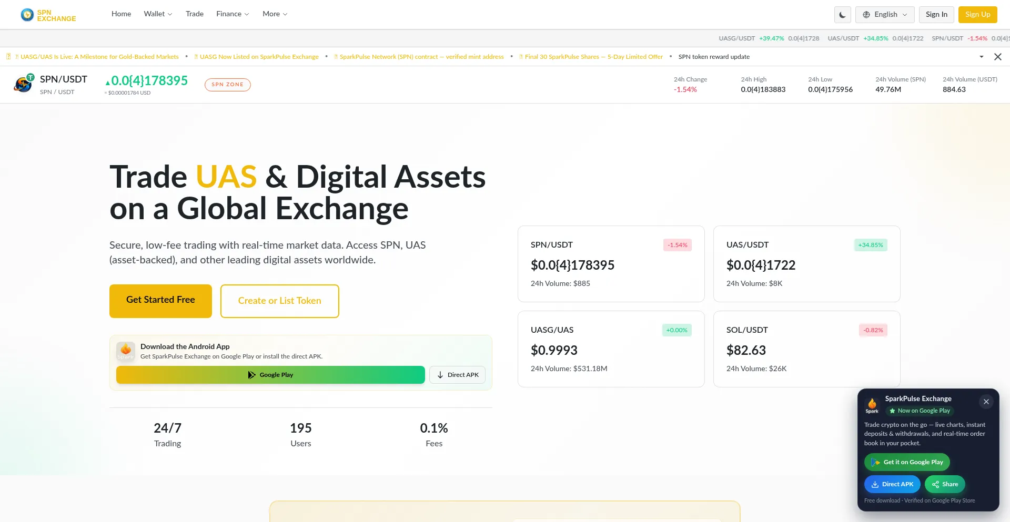Go to the Trade page
The width and height of the screenshot is (1010, 522).
pyautogui.click(x=195, y=14)
